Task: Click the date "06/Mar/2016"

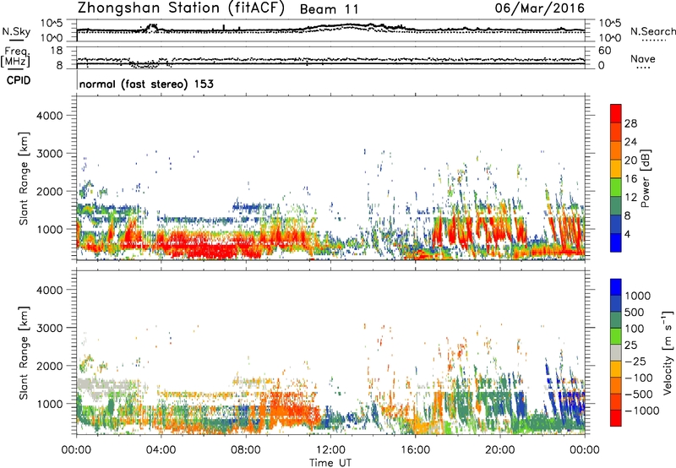Action: 539,8
